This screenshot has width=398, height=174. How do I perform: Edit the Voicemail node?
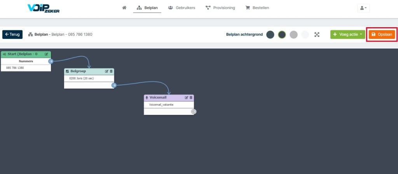[187, 97]
